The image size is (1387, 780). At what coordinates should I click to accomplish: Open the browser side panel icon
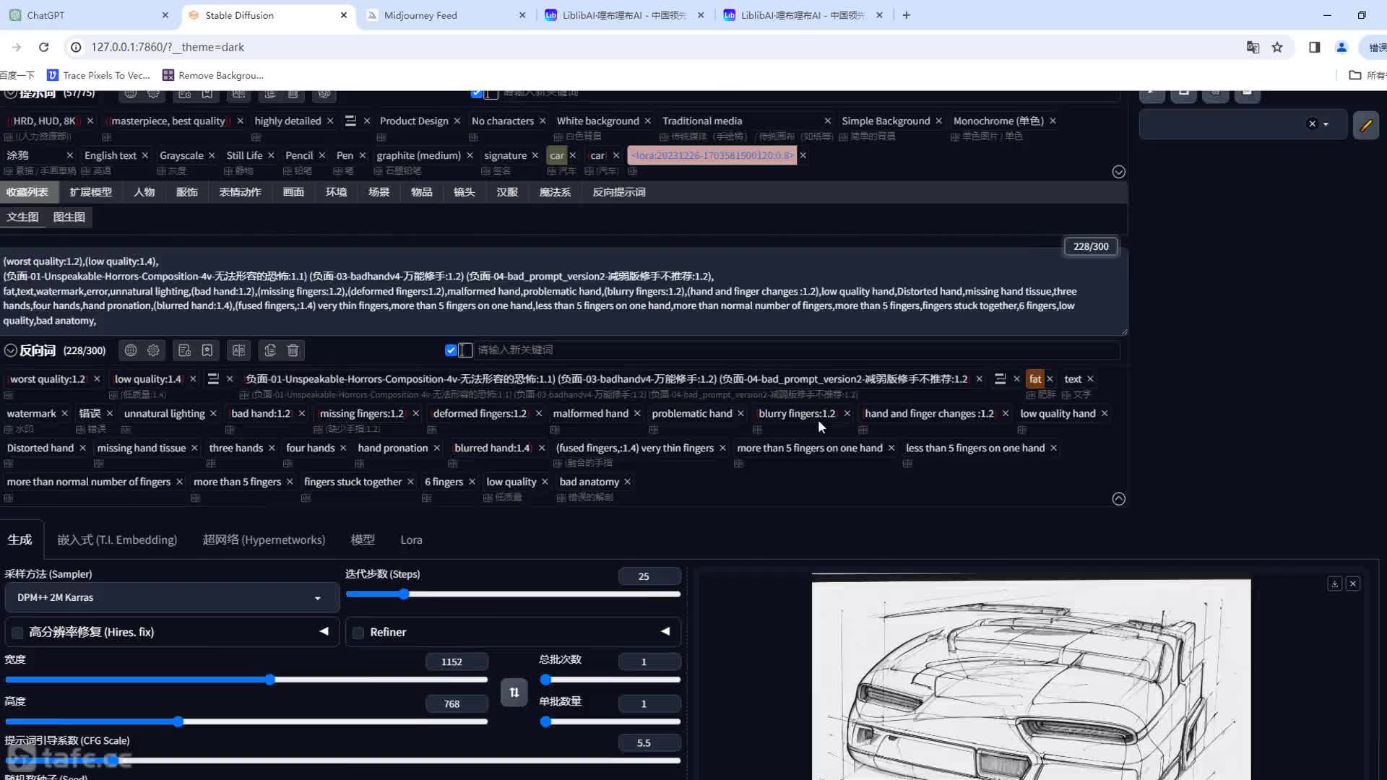click(1314, 47)
